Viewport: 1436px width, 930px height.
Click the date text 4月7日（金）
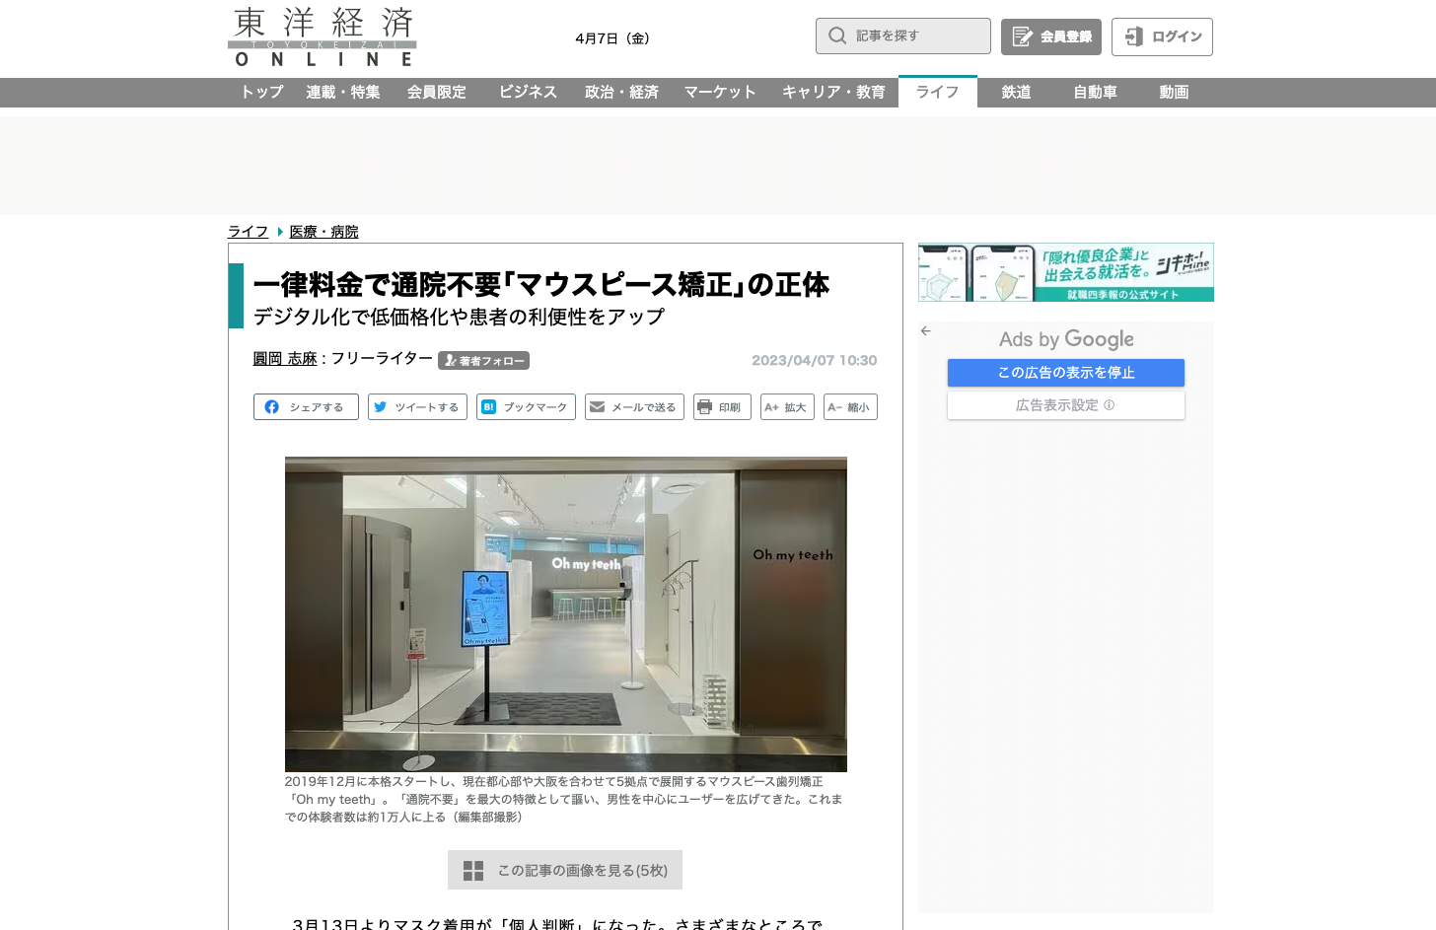(x=612, y=38)
